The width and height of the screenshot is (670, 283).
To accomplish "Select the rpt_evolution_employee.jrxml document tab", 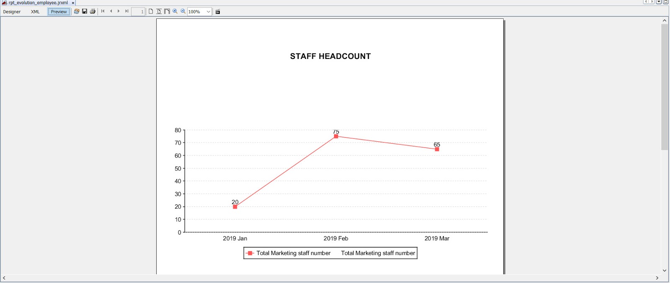I will (x=38, y=3).
